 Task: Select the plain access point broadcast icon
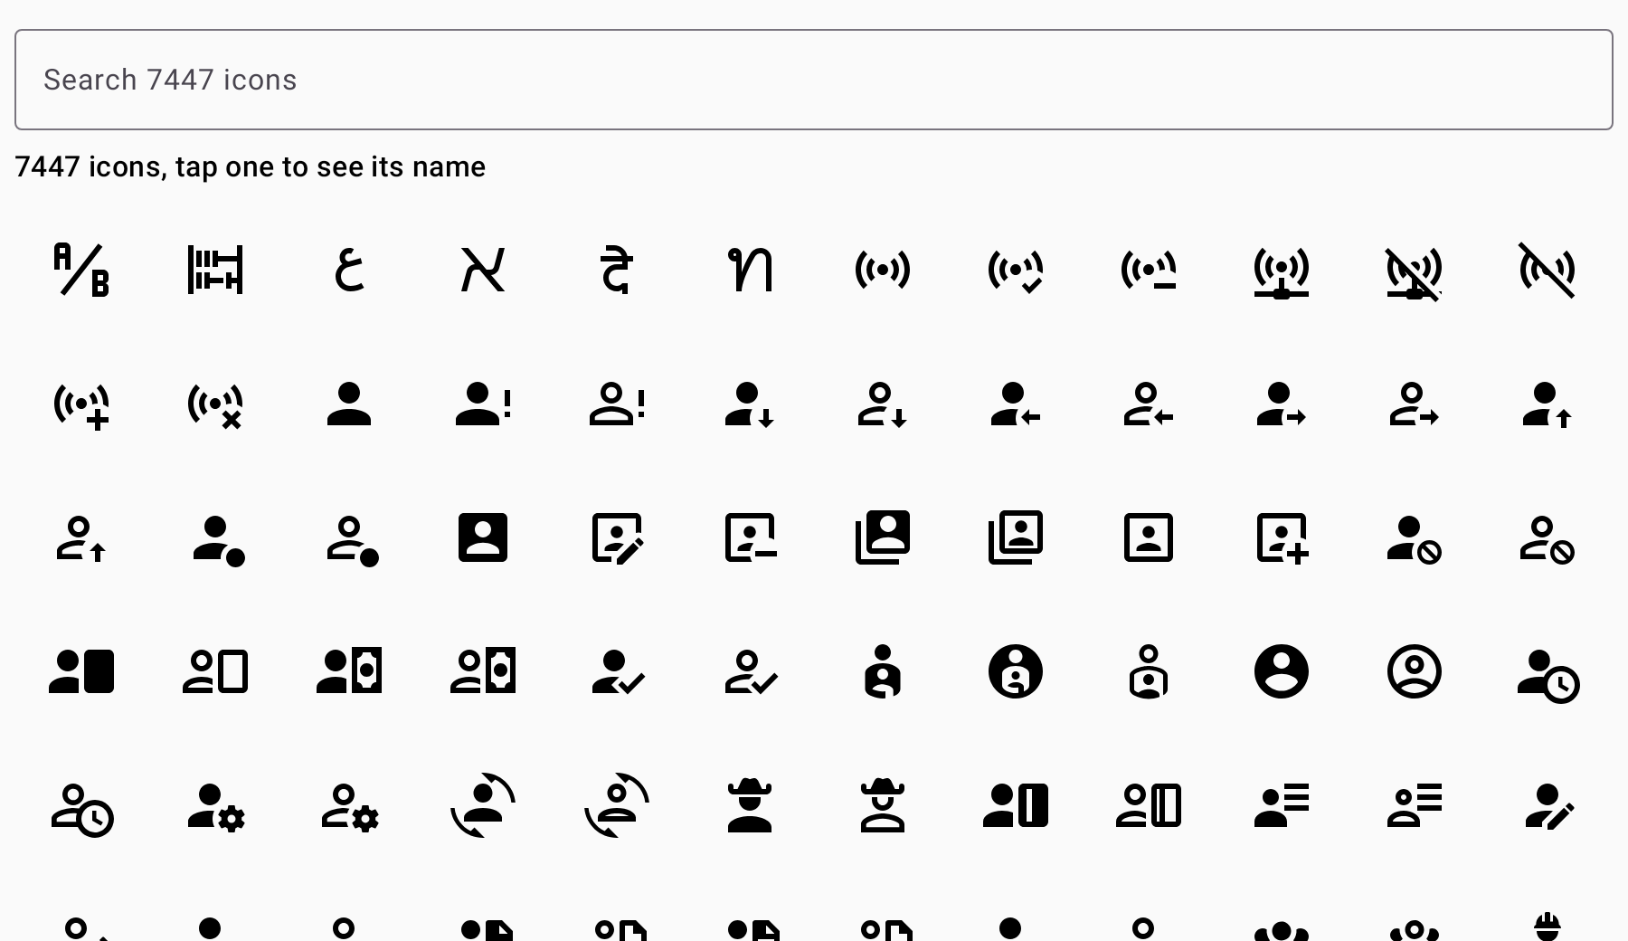883,270
